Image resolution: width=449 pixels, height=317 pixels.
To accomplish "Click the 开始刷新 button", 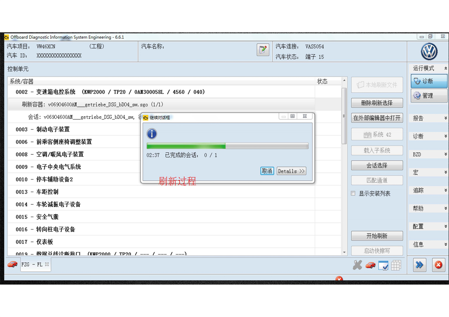I will tap(377, 236).
